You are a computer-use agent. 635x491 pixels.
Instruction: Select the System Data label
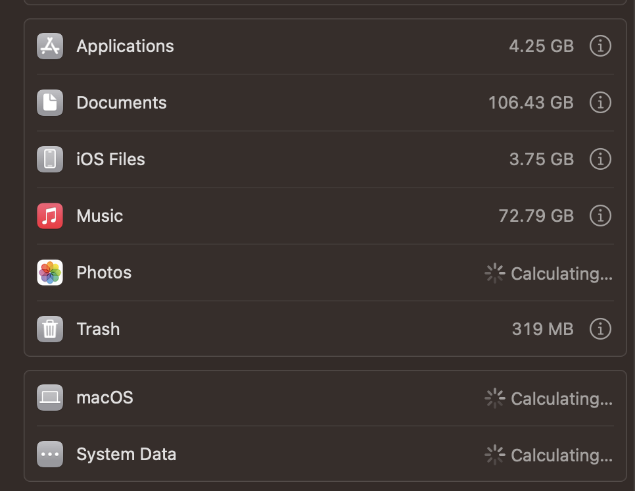point(126,454)
